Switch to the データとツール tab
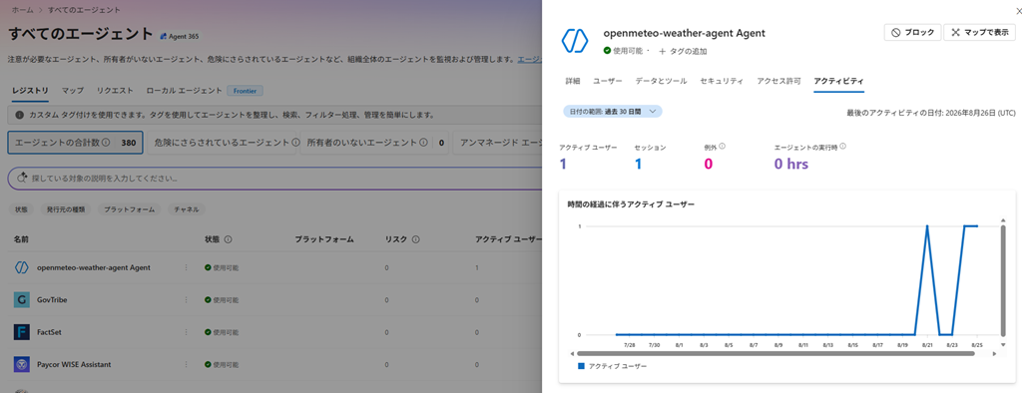 click(661, 82)
